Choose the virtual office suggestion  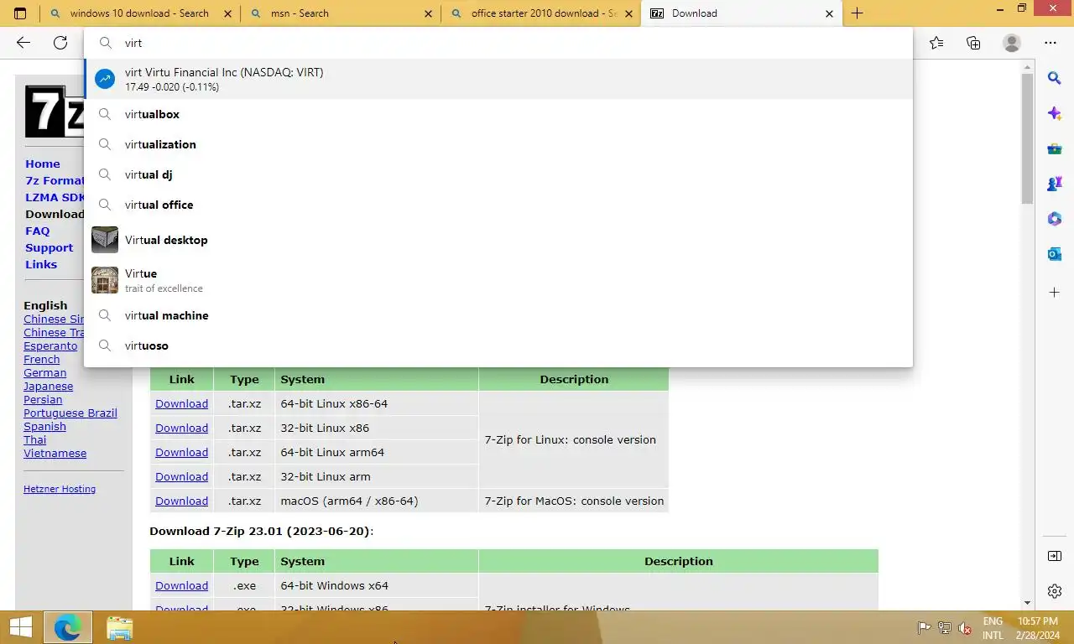[498, 205]
